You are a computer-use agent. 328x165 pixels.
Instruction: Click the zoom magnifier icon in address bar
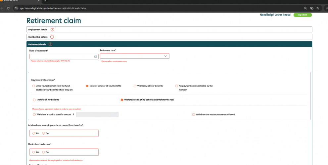tap(305, 8)
